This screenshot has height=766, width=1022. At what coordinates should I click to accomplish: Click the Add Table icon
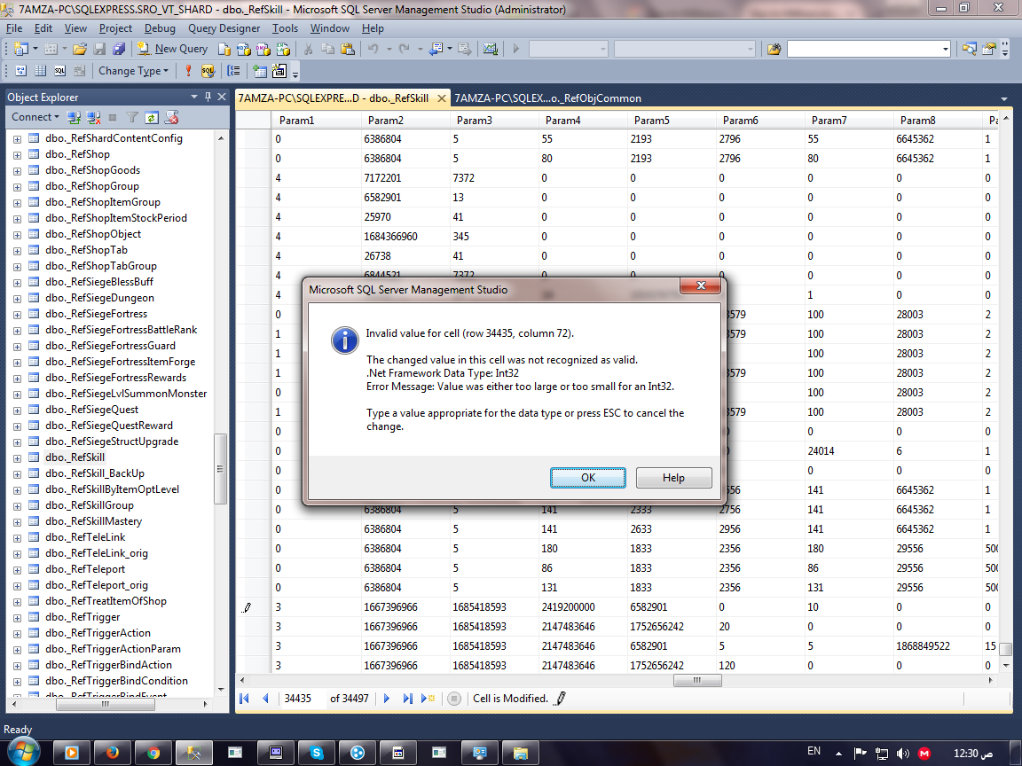click(260, 71)
